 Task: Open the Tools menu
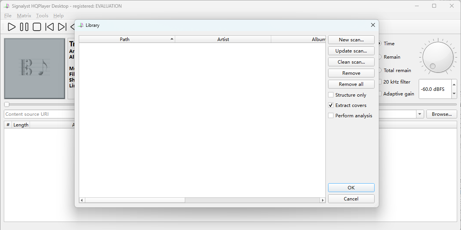[x=42, y=16]
